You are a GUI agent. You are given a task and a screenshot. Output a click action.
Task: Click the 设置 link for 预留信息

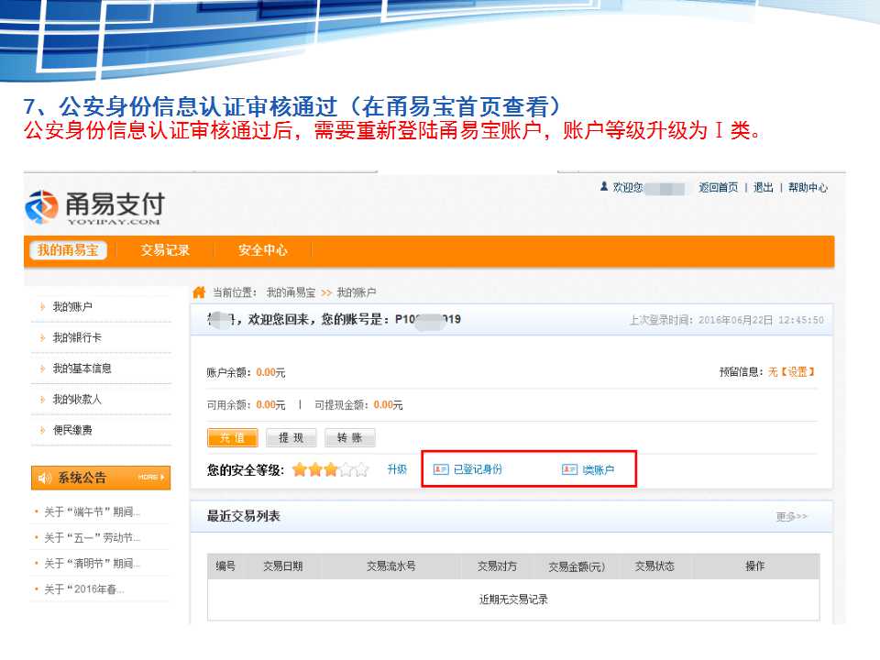[x=797, y=372]
